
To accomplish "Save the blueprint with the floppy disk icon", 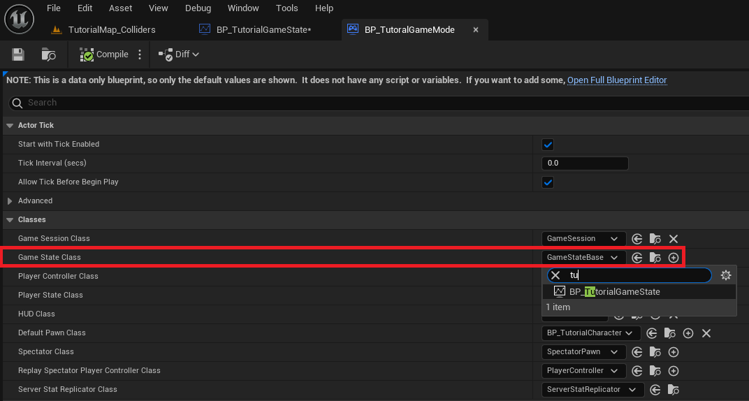I will [x=18, y=54].
